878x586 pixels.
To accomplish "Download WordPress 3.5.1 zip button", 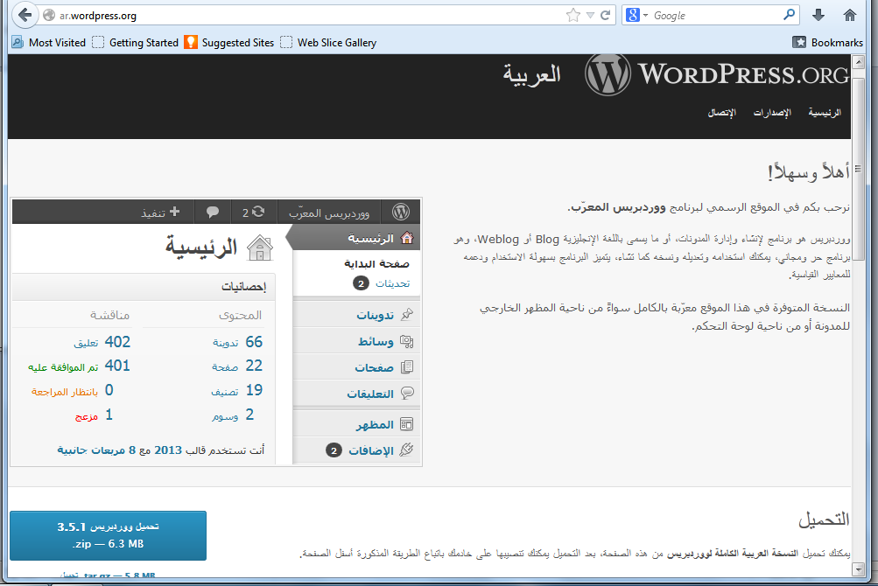I will point(108,535).
